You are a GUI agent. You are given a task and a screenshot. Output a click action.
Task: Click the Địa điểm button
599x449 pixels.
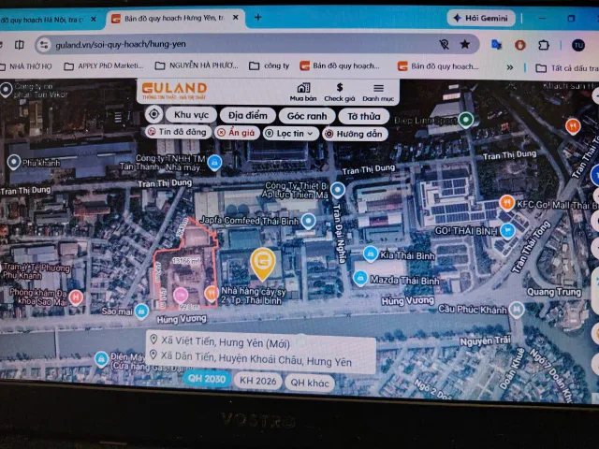pos(247,115)
